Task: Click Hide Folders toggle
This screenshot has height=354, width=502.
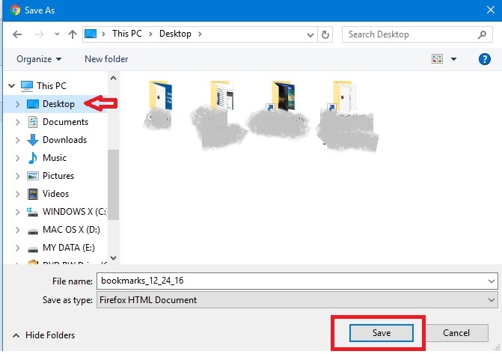Action: (43, 335)
